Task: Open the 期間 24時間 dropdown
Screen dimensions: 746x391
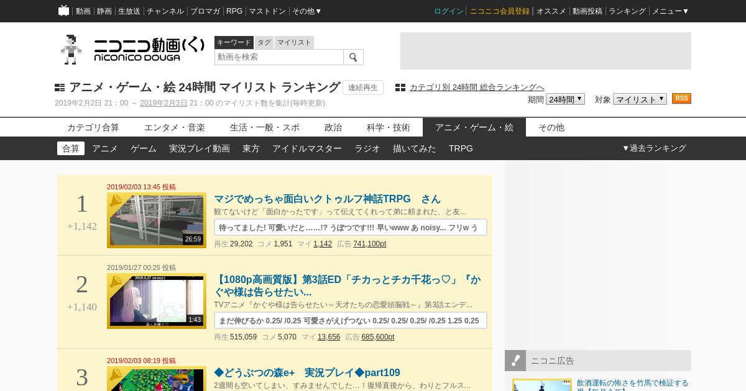Action: coord(565,99)
